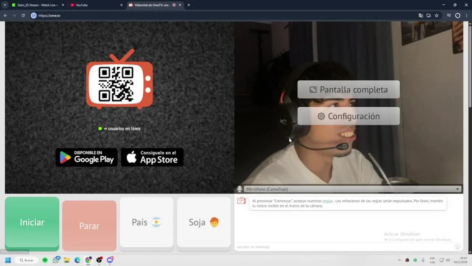Open the emoji picker in chat box

point(457,247)
